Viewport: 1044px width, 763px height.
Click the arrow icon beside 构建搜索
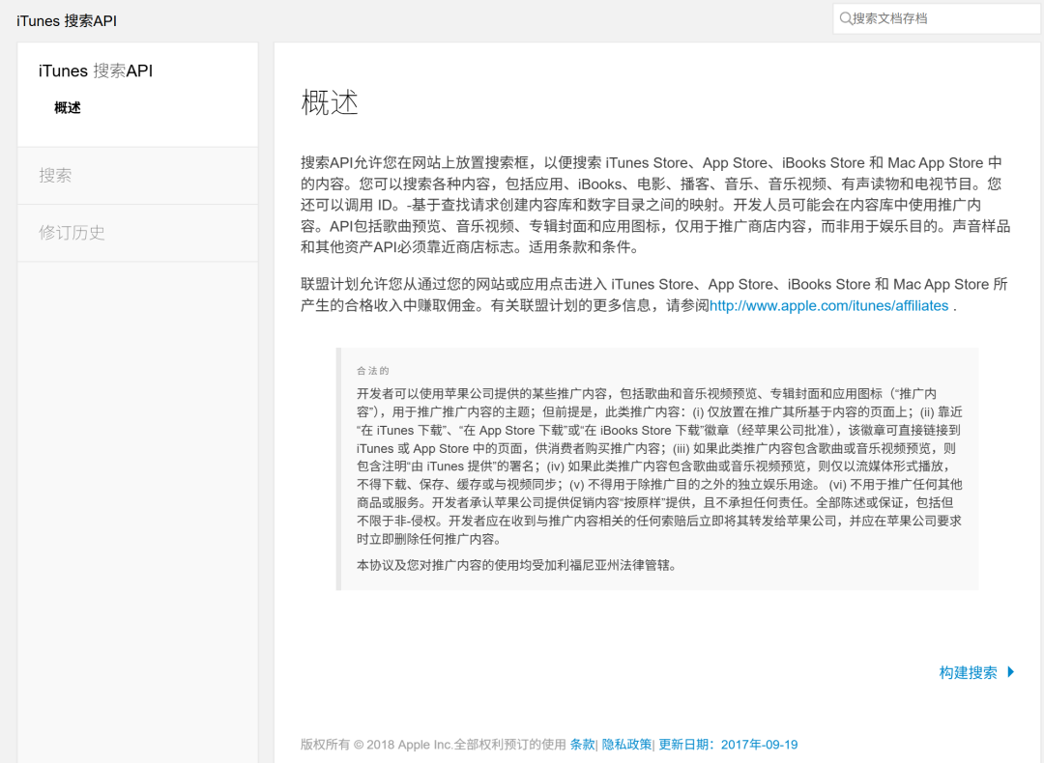pos(1011,672)
